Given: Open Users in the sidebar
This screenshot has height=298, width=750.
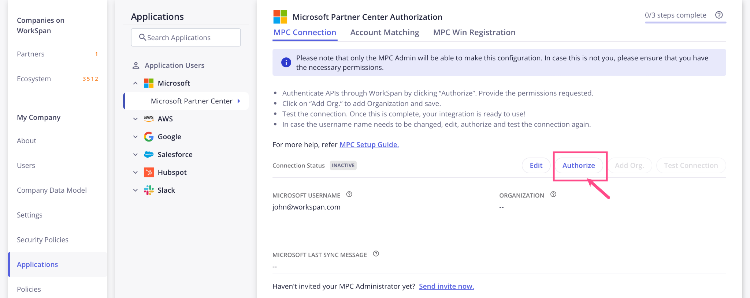Looking at the screenshot, I should pos(26,166).
